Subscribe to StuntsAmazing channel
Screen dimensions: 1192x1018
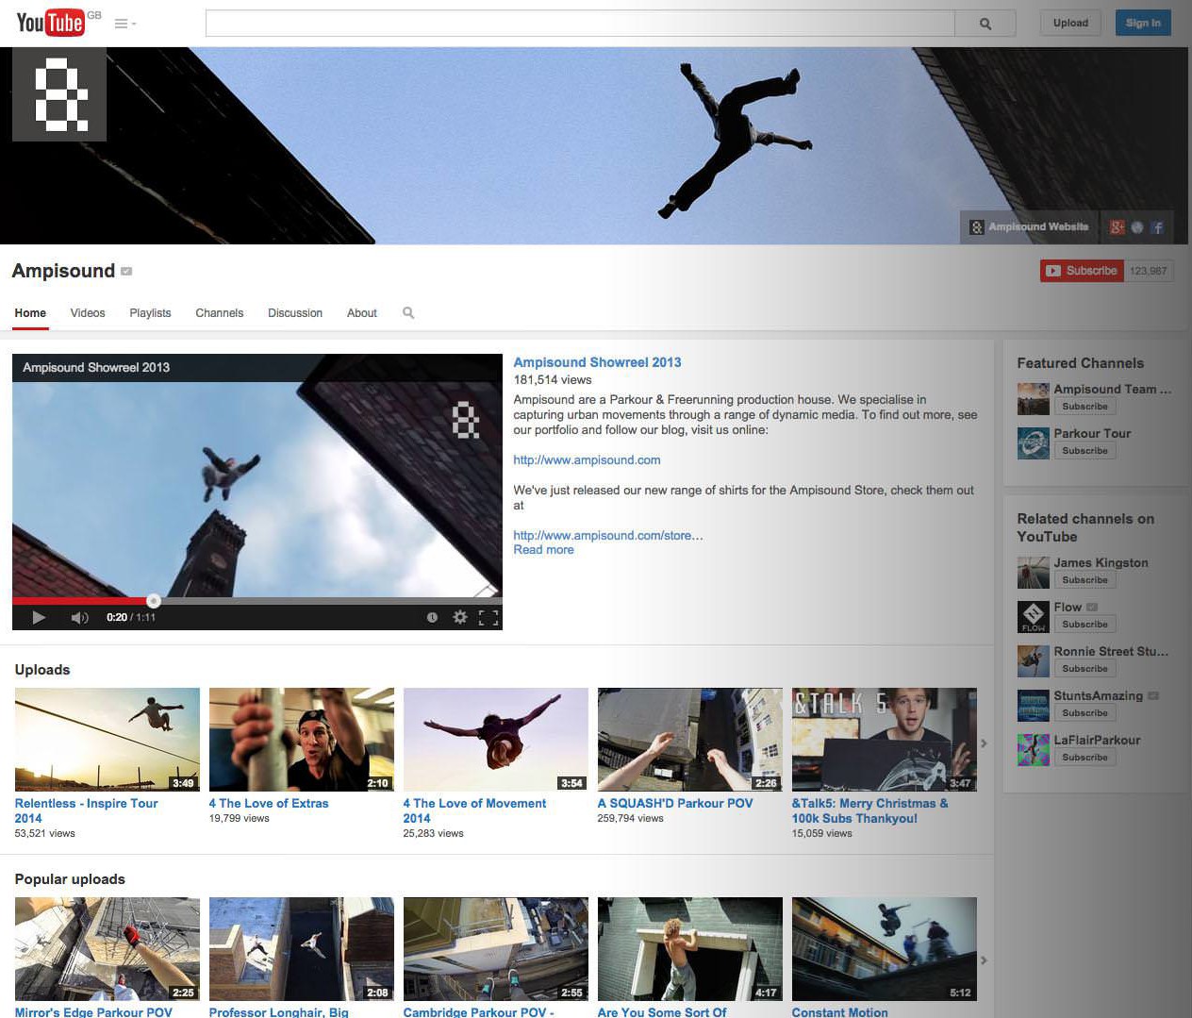click(1084, 713)
